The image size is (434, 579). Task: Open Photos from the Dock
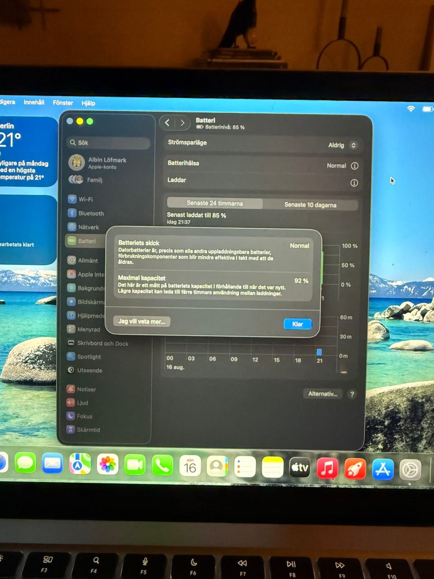[x=108, y=465]
